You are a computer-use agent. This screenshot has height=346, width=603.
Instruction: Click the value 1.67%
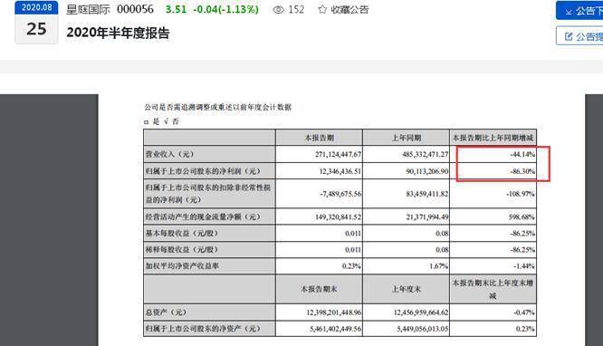(439, 266)
